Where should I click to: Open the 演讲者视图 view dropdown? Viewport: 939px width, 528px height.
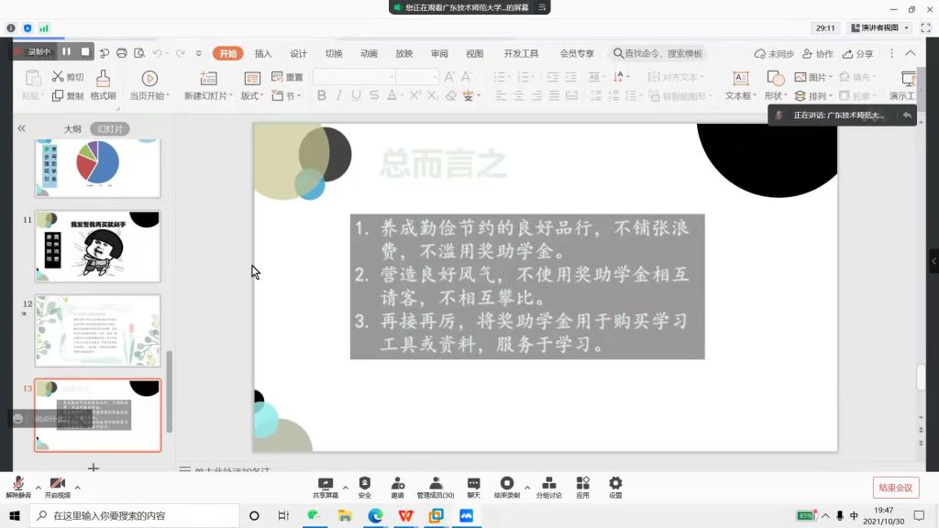click(x=879, y=28)
